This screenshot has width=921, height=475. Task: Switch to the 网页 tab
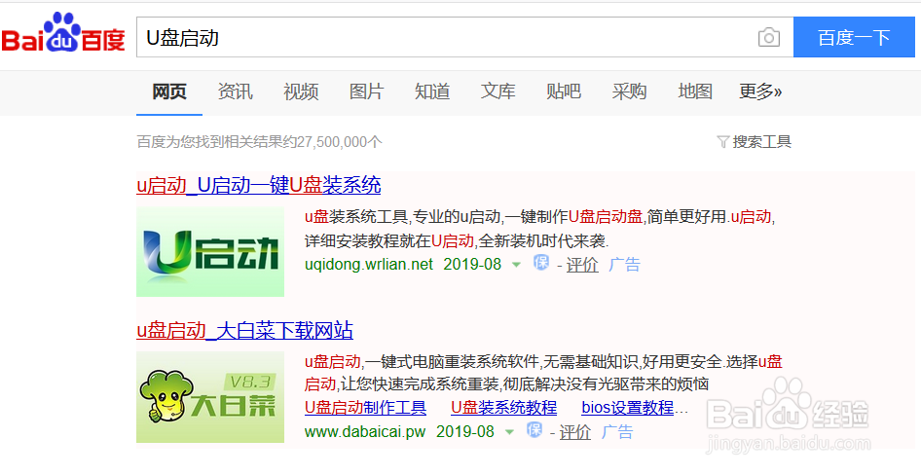(169, 91)
